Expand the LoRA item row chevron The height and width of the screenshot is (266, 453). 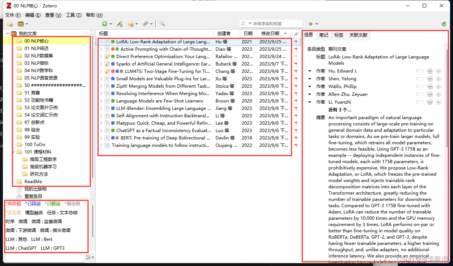coord(101,42)
